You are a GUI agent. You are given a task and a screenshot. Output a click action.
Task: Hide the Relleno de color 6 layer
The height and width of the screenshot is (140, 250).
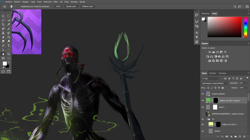pos(203,124)
